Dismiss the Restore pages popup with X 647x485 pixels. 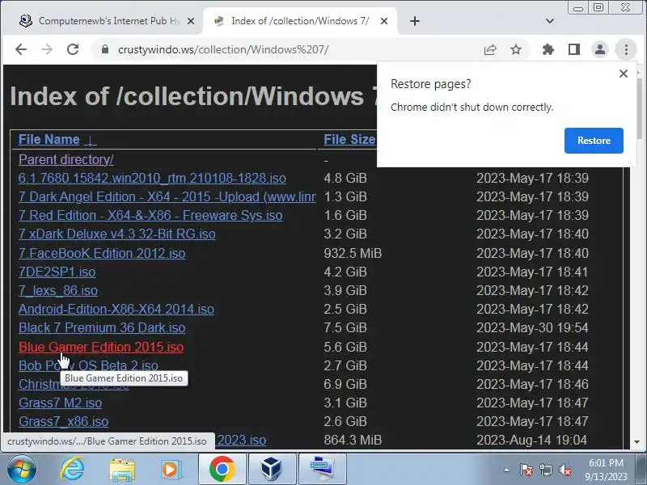click(624, 74)
